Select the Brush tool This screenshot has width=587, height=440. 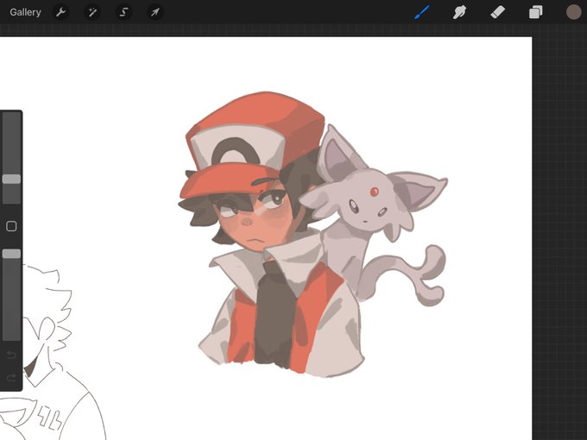422,12
